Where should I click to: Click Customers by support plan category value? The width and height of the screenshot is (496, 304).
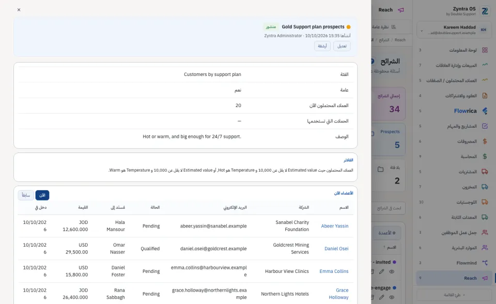212,74
